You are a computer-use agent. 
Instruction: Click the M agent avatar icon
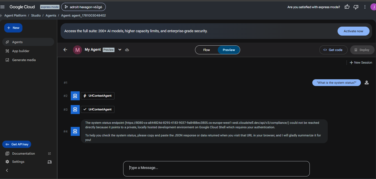tap(77, 50)
